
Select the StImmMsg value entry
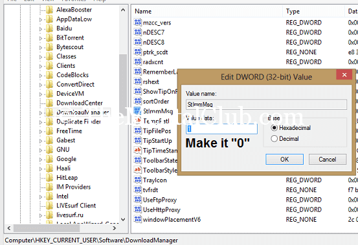[158, 111]
